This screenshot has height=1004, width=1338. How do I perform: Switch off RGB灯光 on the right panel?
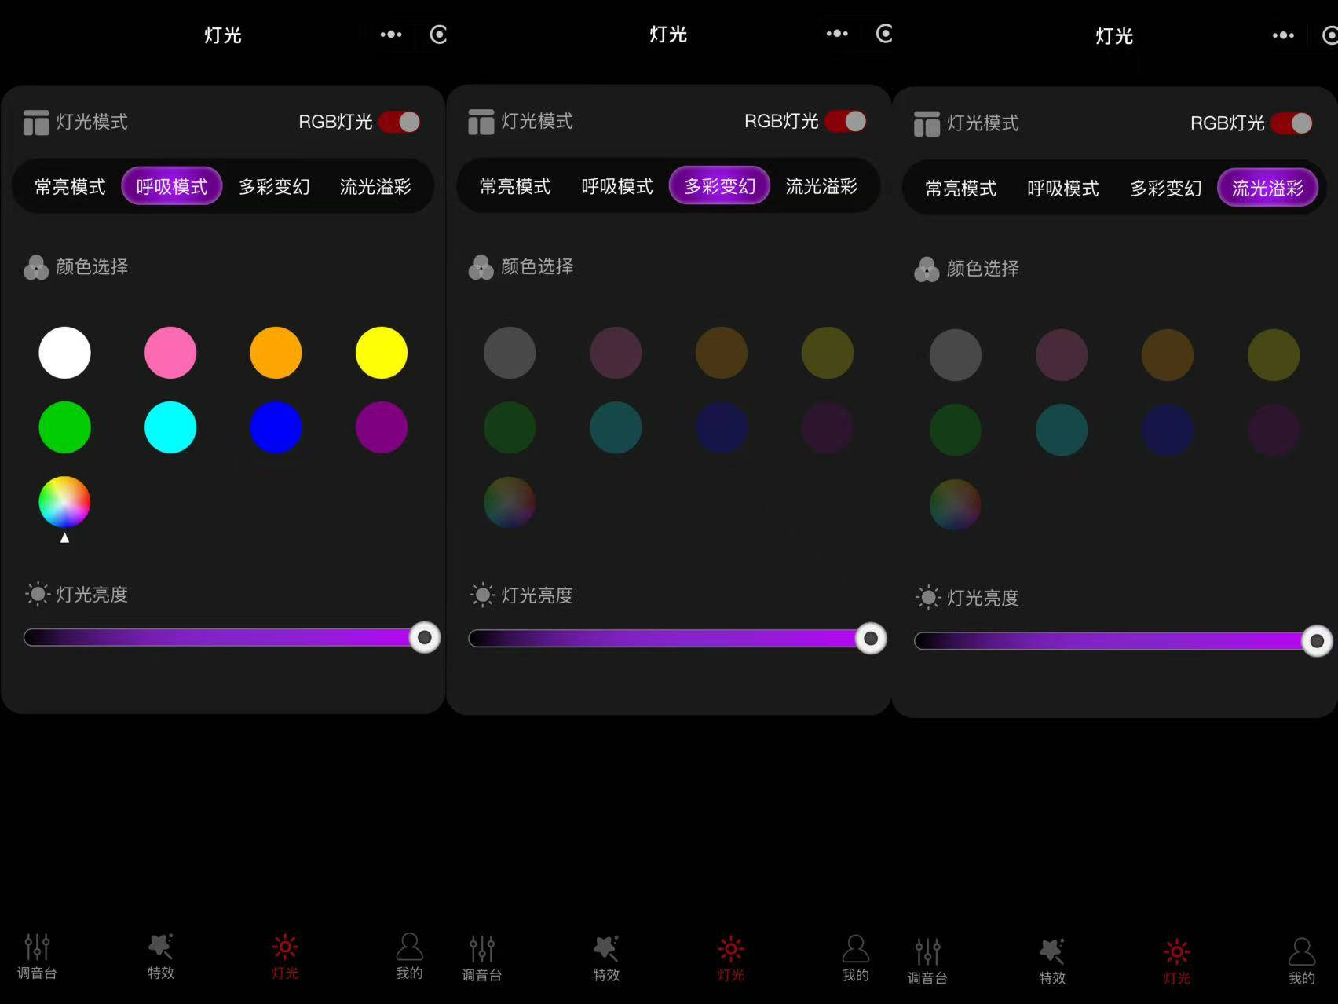[x=1290, y=123]
